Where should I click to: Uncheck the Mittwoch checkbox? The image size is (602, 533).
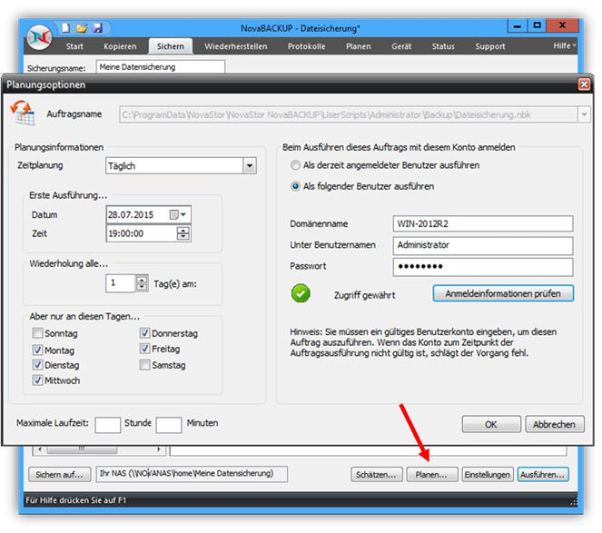click(x=37, y=380)
